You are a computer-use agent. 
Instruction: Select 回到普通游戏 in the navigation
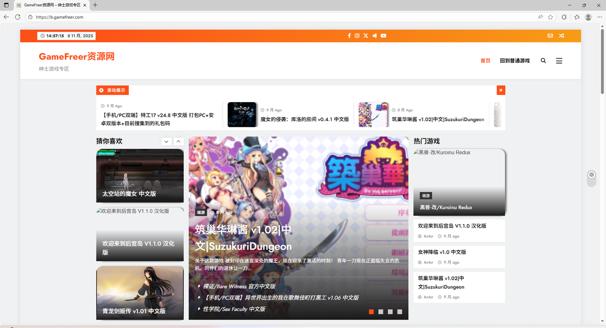click(515, 61)
